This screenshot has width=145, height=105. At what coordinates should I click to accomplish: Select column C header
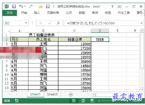click(75, 31)
